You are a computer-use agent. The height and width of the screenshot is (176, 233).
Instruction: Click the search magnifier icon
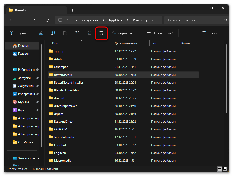tap(226, 20)
